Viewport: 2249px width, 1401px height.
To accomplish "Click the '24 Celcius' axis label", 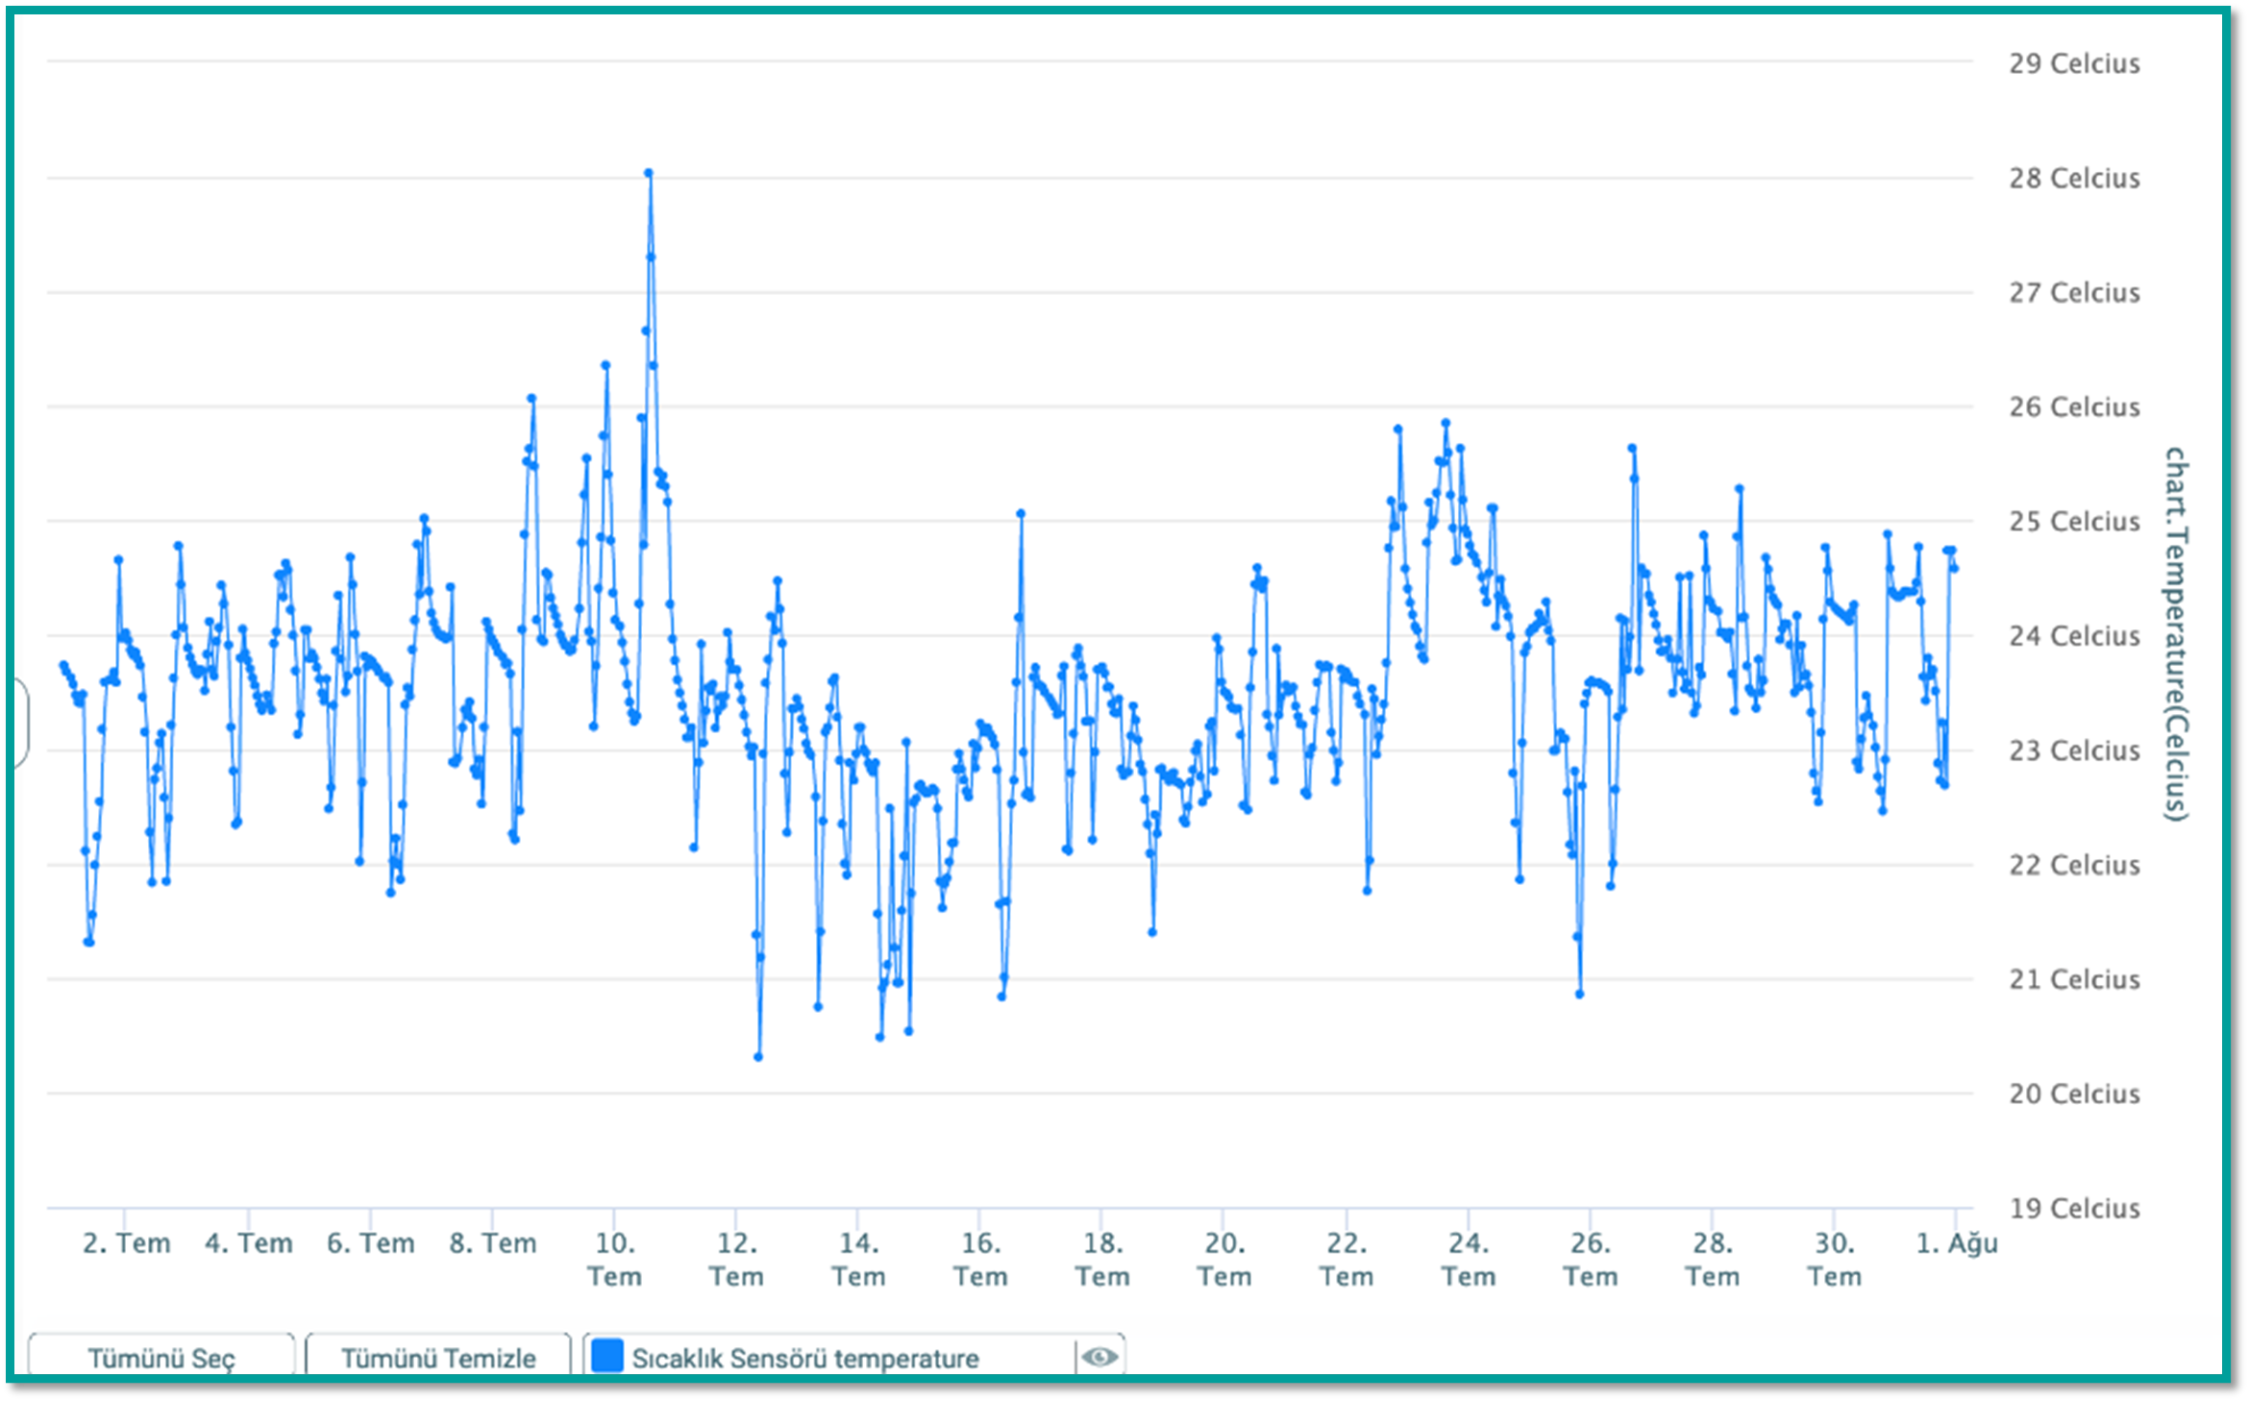I will point(2074,635).
